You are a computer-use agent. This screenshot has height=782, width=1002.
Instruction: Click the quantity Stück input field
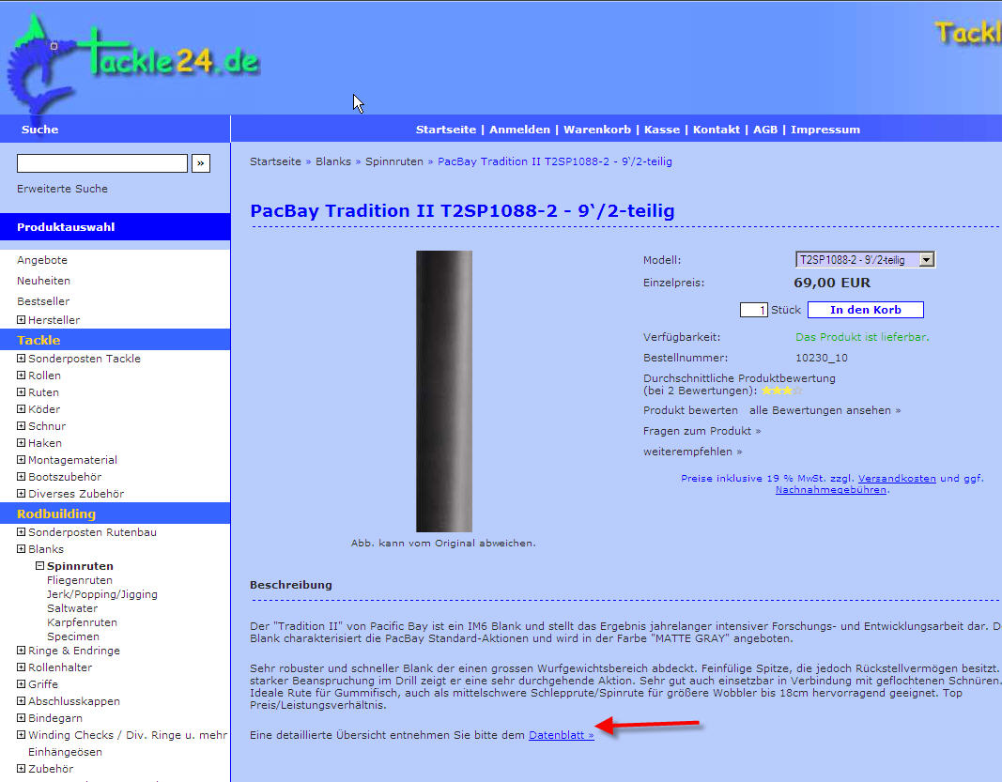[754, 310]
